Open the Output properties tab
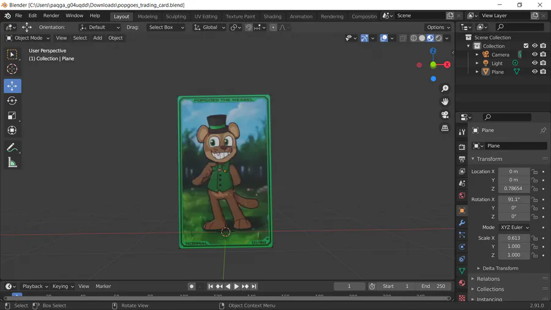 (462, 159)
